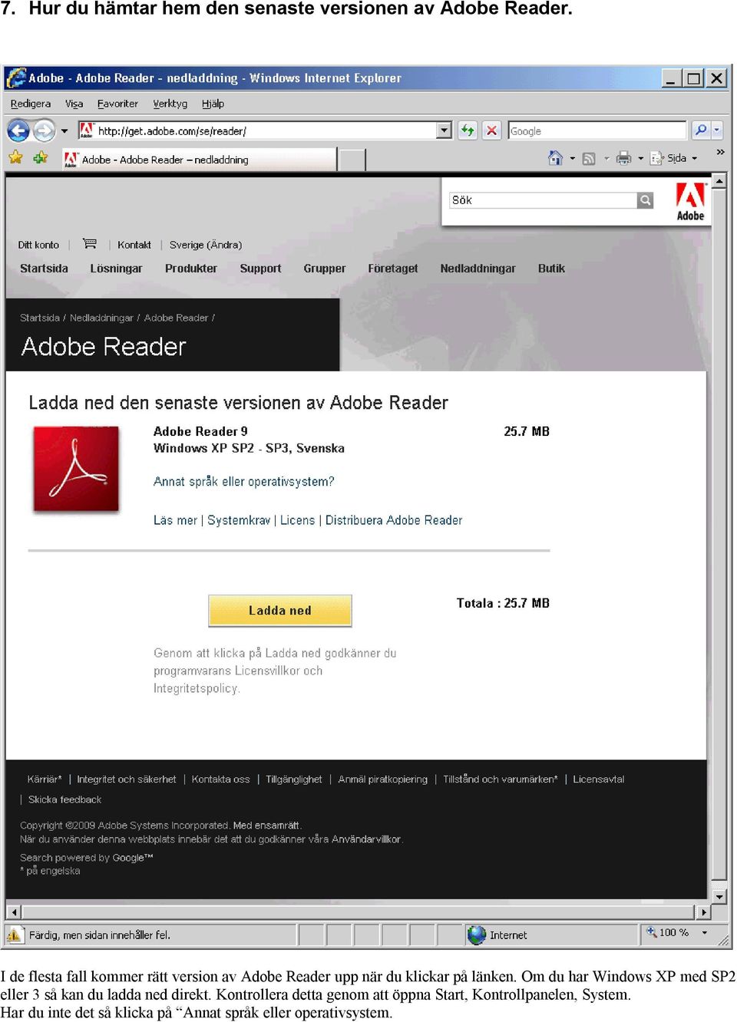The width and height of the screenshot is (737, 1022).
Task: Click the Adobe Reader PDF logo image
Action: [76, 469]
